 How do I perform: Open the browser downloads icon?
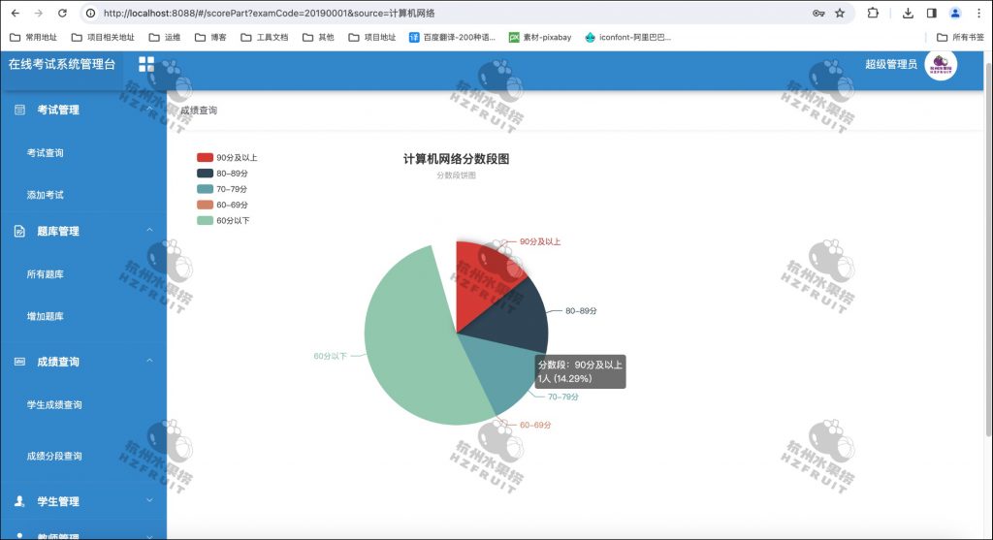click(x=908, y=13)
